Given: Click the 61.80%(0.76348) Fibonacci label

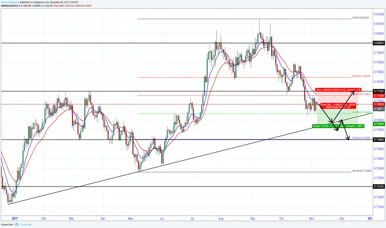Looking at the screenshot, I should coord(361,112).
